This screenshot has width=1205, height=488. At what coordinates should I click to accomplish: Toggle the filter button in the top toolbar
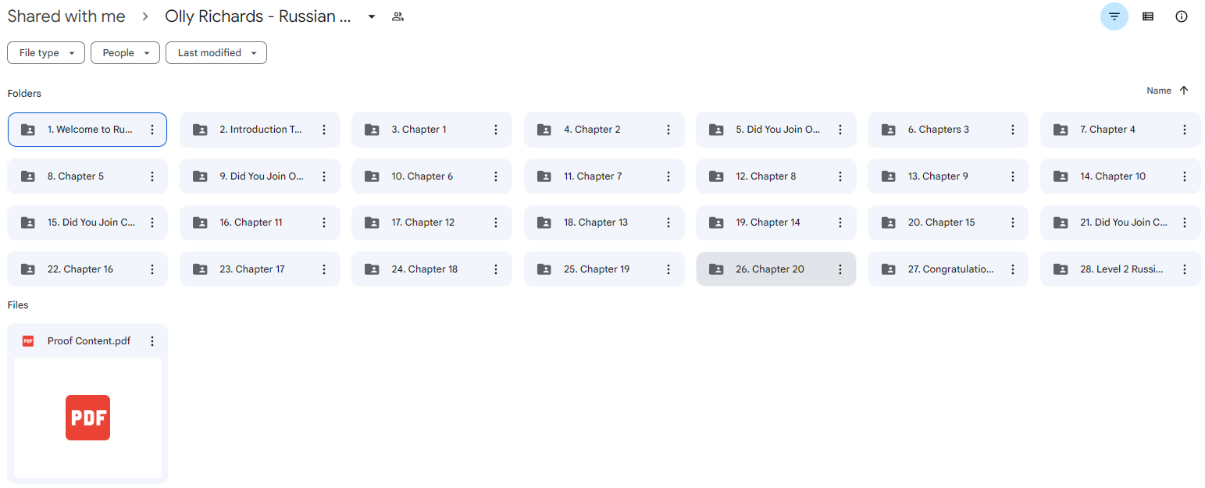[x=1114, y=16]
